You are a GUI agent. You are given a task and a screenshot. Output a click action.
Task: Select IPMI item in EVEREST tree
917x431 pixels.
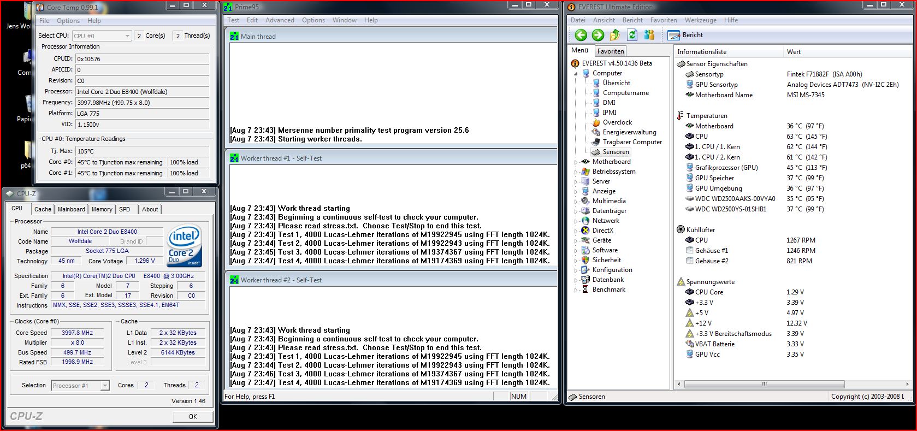pyautogui.click(x=610, y=113)
